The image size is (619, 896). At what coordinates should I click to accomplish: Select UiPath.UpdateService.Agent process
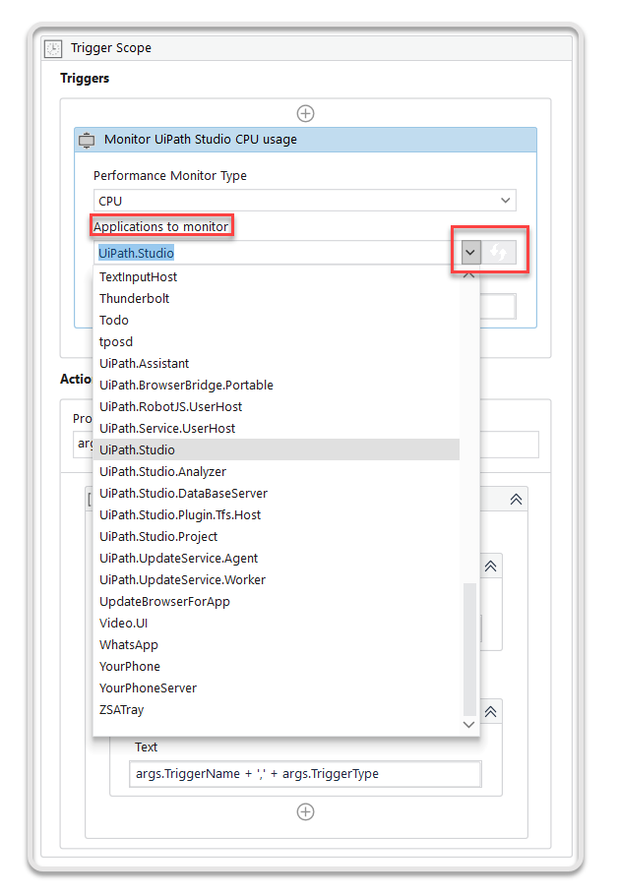277,559
